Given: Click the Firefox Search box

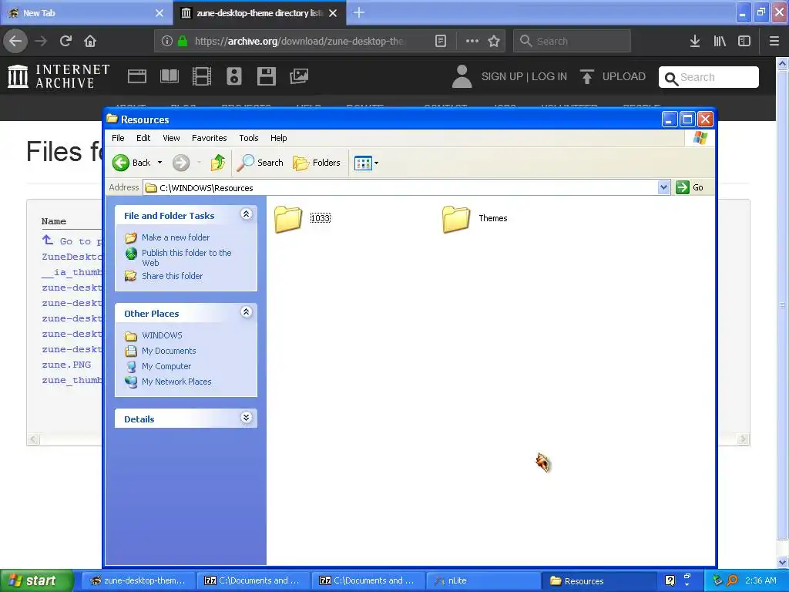Looking at the screenshot, I should (572, 42).
